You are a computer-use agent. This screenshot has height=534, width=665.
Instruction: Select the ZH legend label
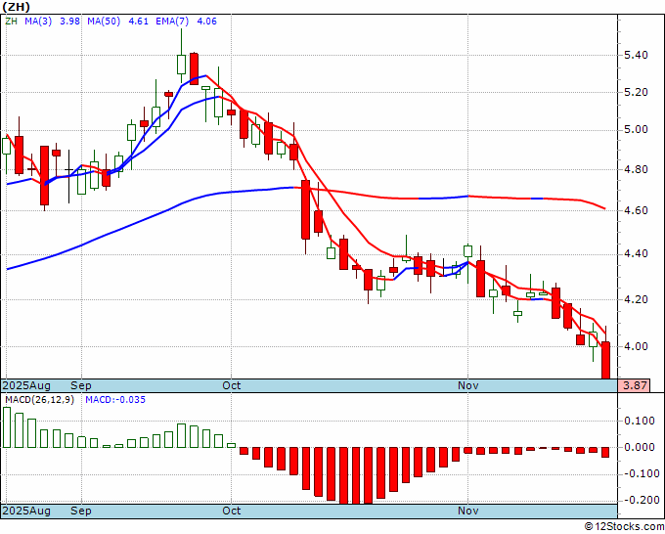pyautogui.click(x=11, y=22)
